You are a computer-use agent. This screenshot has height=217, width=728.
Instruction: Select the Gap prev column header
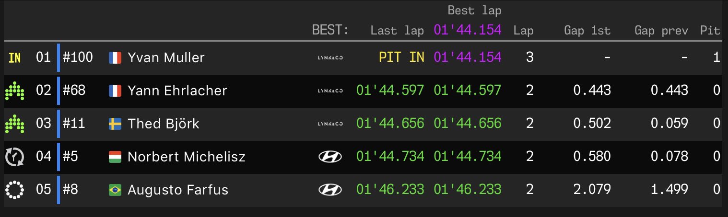[x=661, y=31]
